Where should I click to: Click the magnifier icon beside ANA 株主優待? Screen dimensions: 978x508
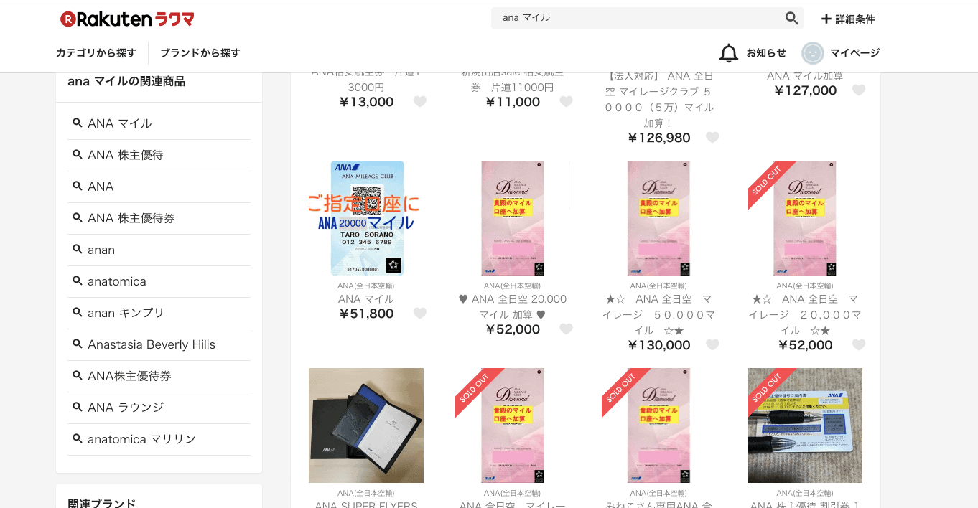78,154
